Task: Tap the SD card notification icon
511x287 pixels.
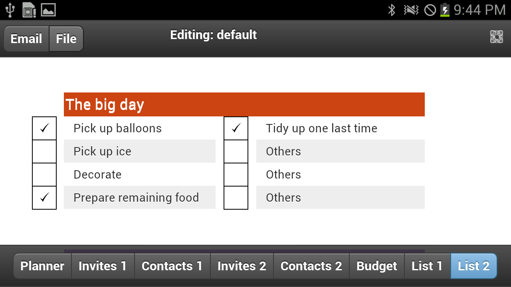Action: [x=29, y=10]
